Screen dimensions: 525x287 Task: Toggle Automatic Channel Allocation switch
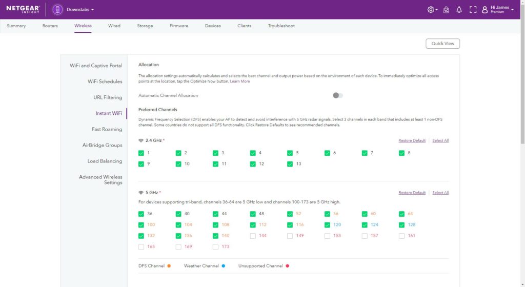pyautogui.click(x=337, y=95)
